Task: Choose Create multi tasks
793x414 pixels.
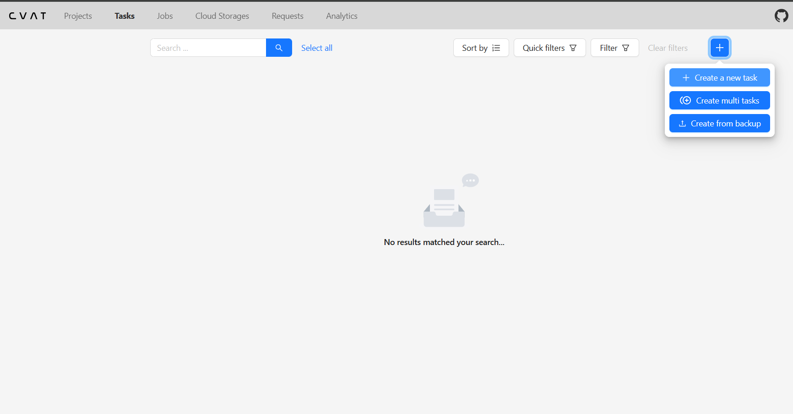Action: [x=720, y=100]
